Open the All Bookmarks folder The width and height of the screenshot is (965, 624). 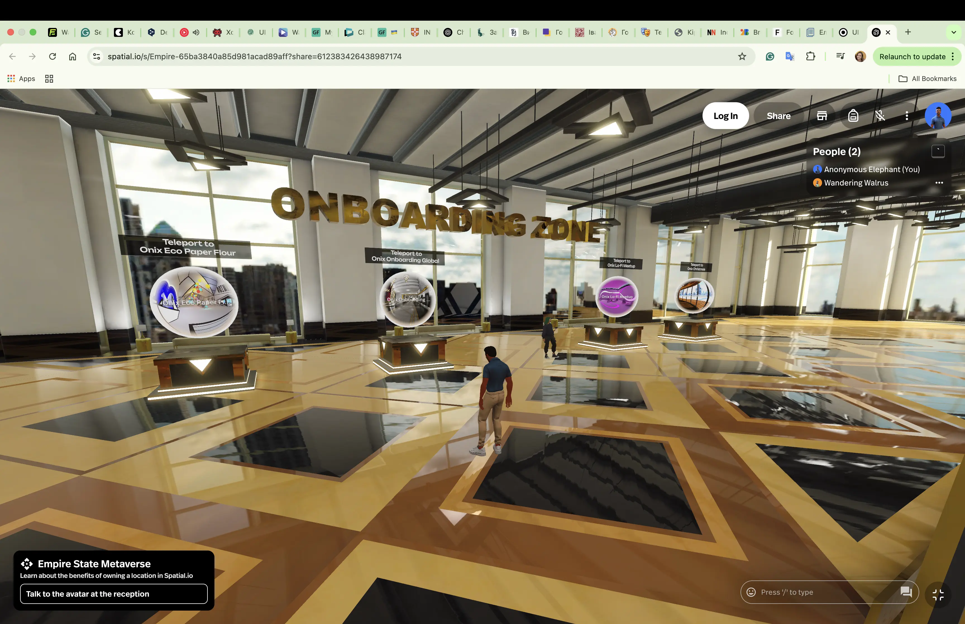(x=928, y=78)
